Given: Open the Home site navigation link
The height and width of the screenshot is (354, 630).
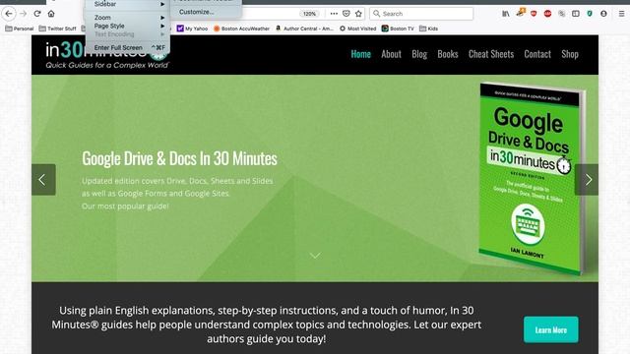Looking at the screenshot, I should click(x=361, y=54).
